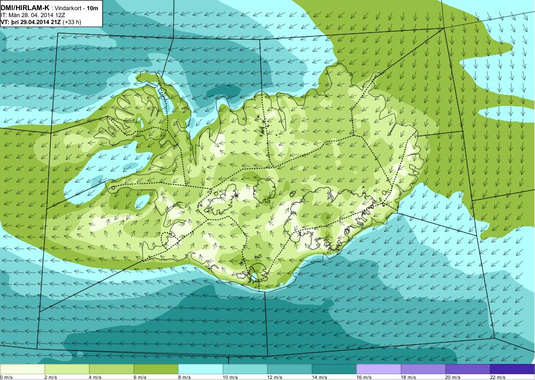Image resolution: width=535 pixels, height=380 pixels.
Task: Click the 'IT: Mán 28. 04. 2014 12Z' line
Action: pyautogui.click(x=33, y=16)
